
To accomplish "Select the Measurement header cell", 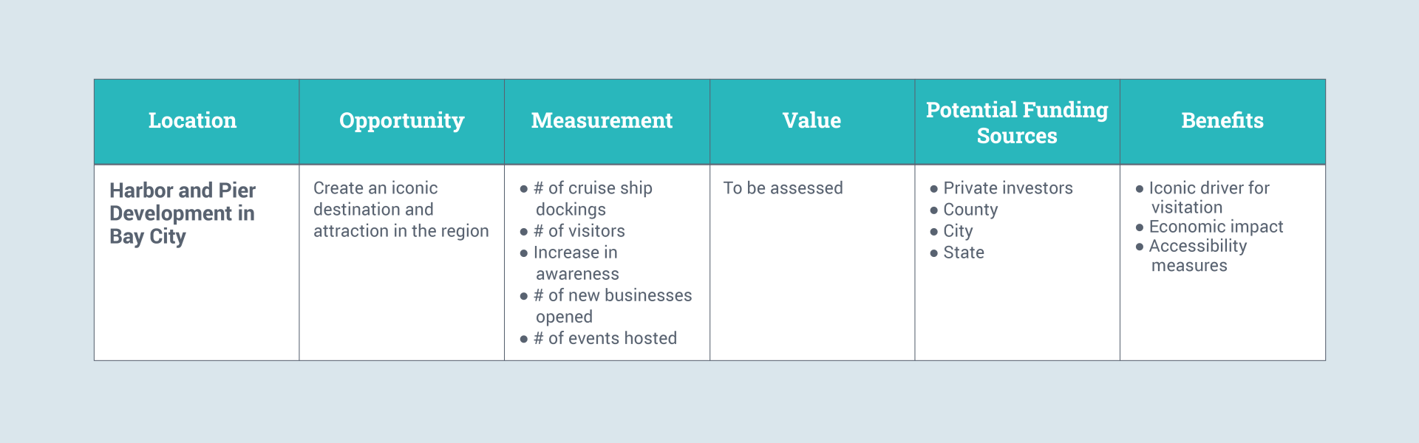I will [x=602, y=120].
